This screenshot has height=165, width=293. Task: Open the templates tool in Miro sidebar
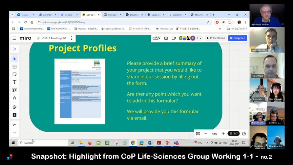pyautogui.click(x=14, y=67)
